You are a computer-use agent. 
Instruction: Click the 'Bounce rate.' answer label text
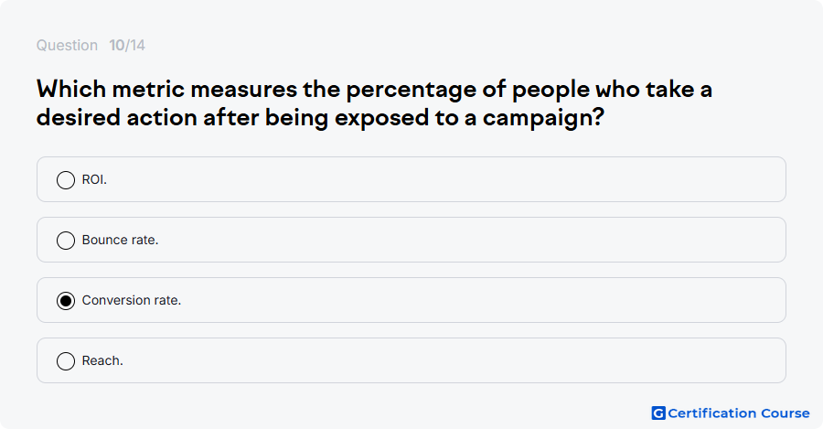(120, 240)
